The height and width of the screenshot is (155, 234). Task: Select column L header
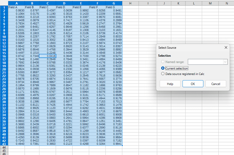pyautogui.click(x=194, y=3)
